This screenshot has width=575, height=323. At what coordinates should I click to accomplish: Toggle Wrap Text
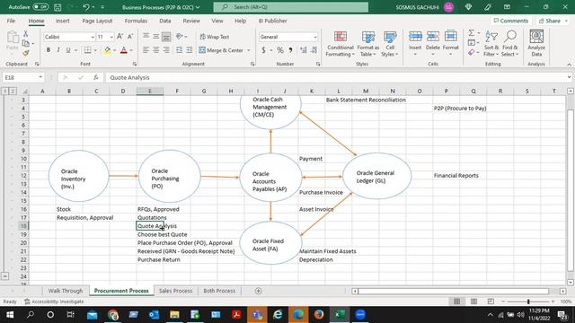(x=215, y=37)
